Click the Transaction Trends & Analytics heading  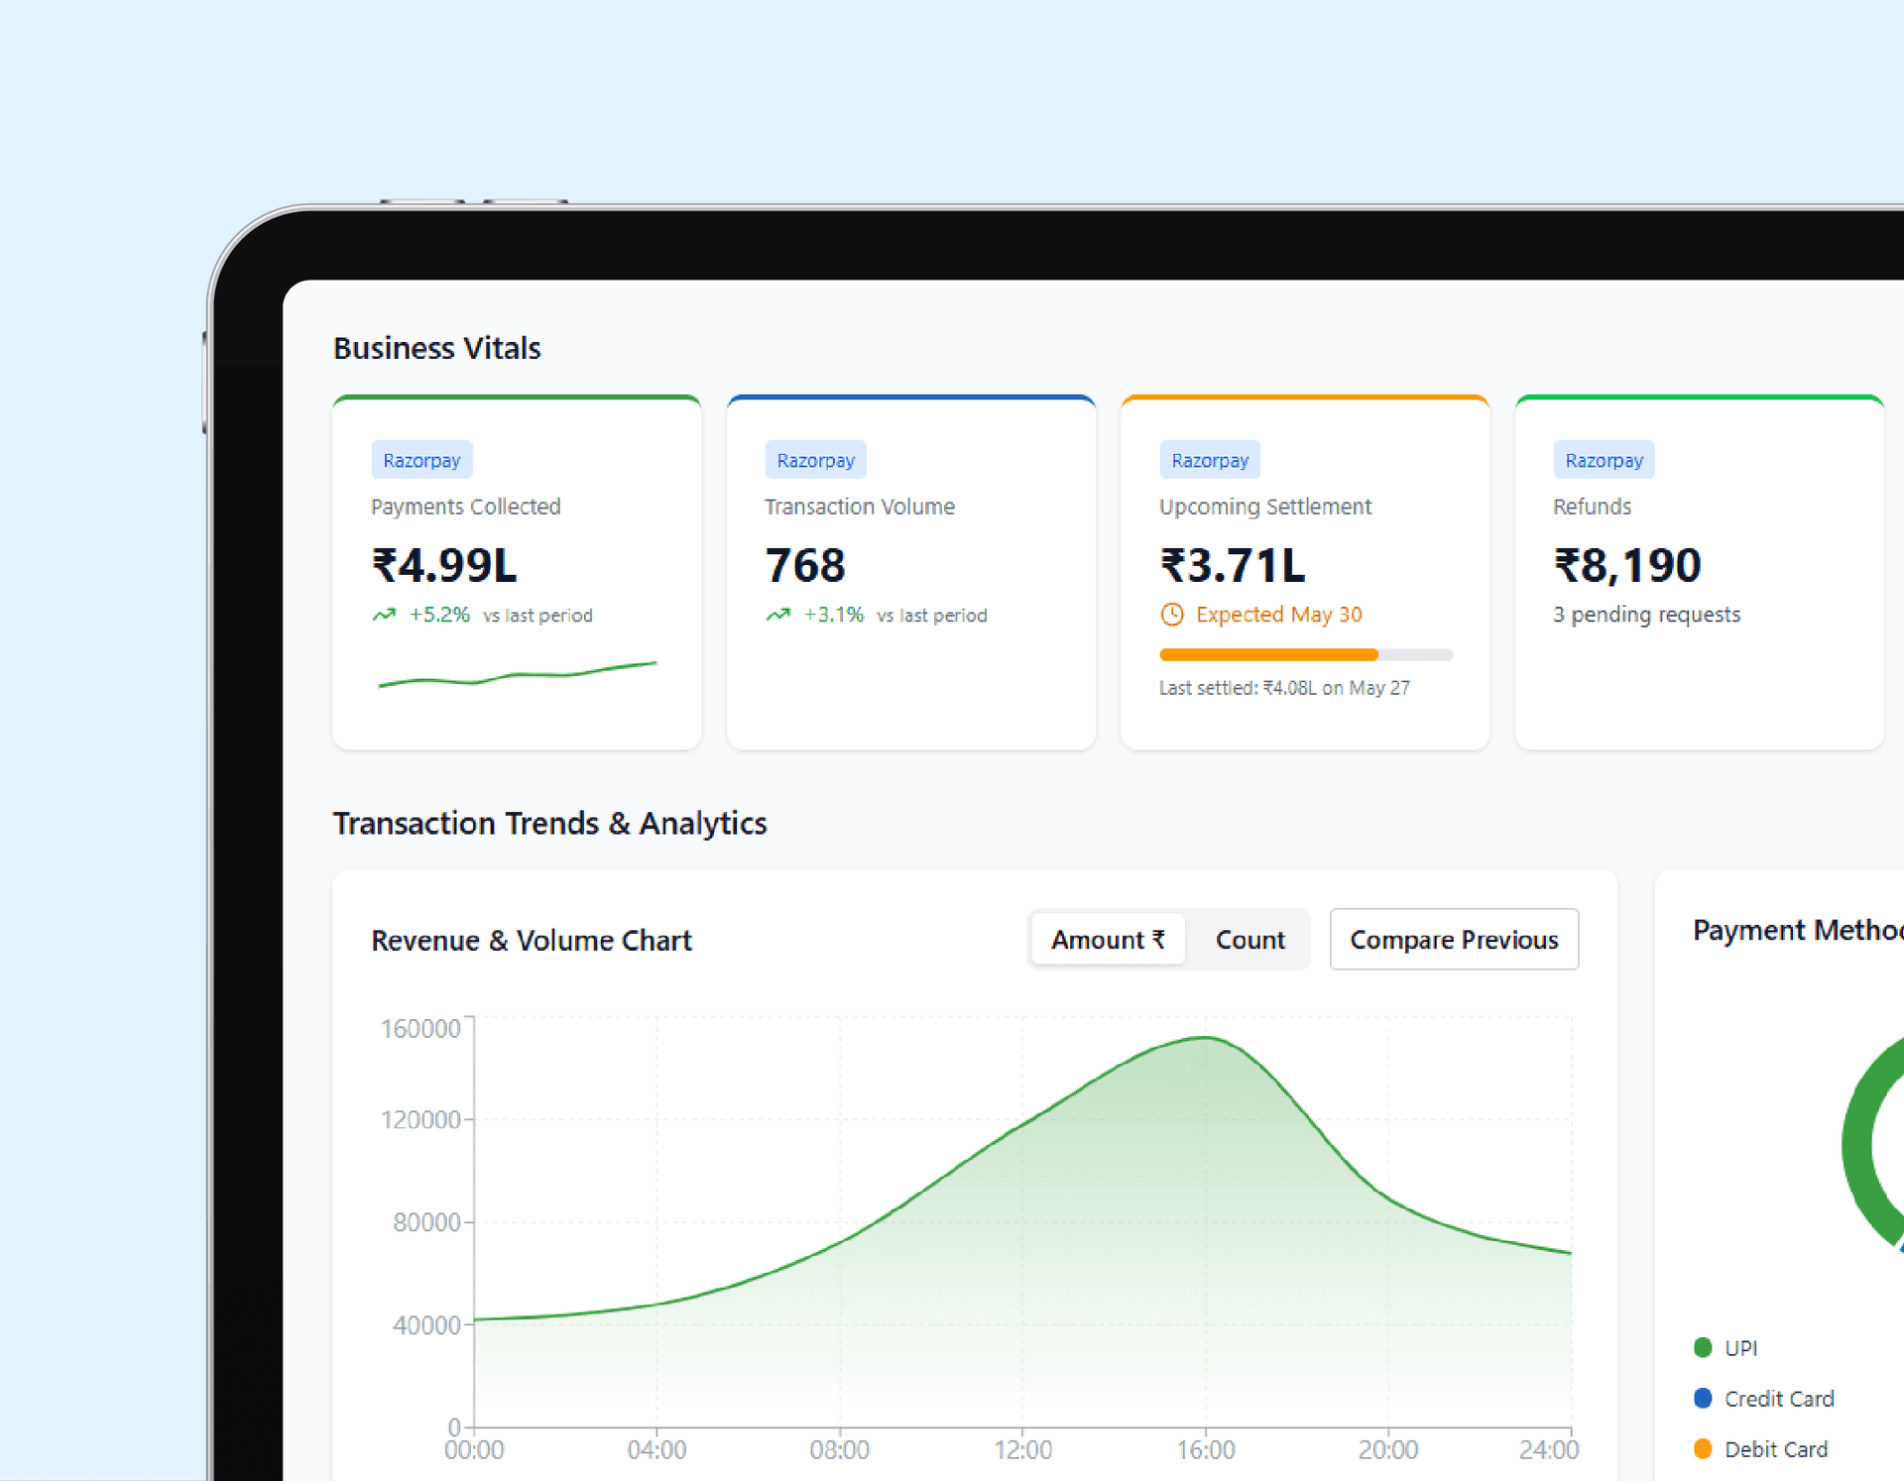(550, 824)
